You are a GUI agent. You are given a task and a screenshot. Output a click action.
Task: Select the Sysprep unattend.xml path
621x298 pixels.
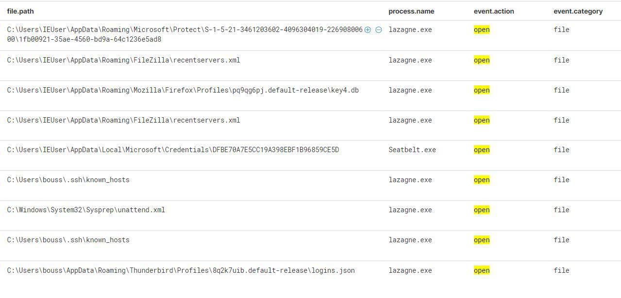[86, 210]
